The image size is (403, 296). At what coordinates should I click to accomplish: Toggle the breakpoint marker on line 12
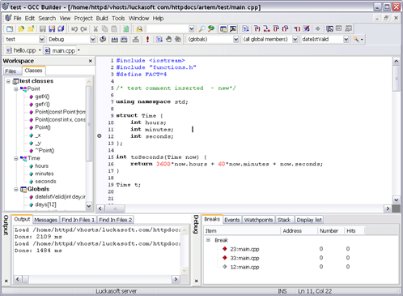[100, 136]
